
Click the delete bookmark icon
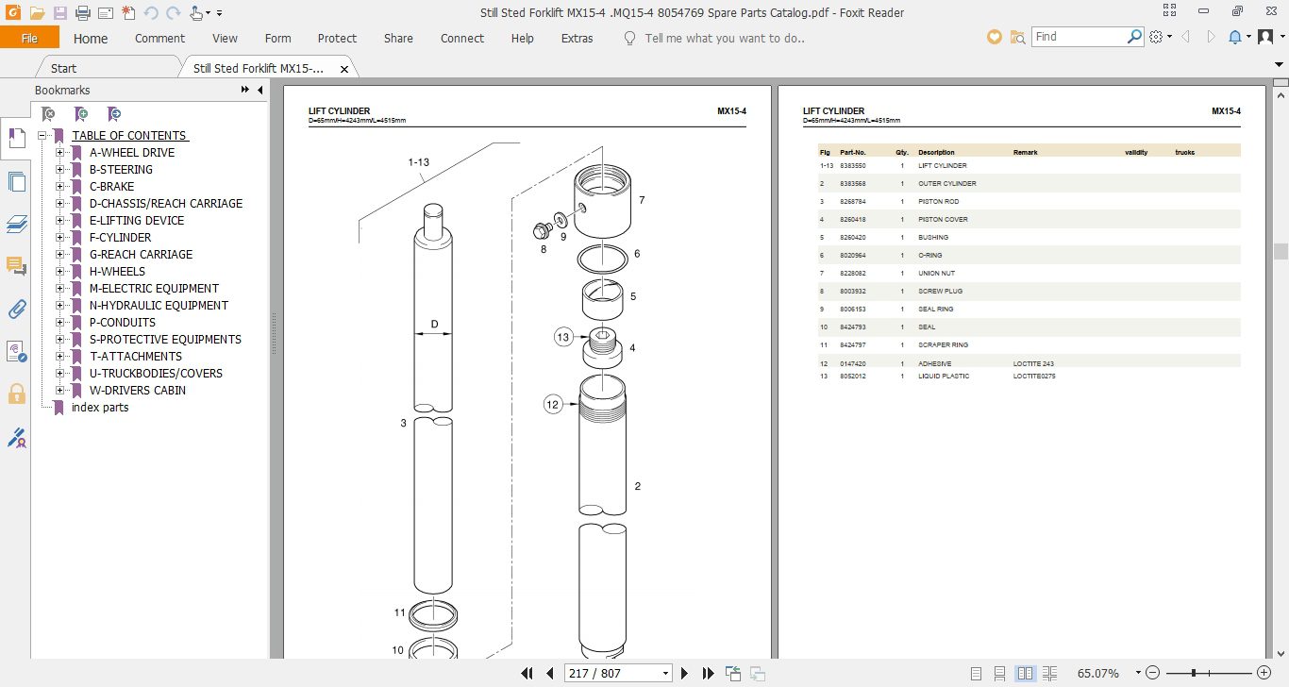48,114
